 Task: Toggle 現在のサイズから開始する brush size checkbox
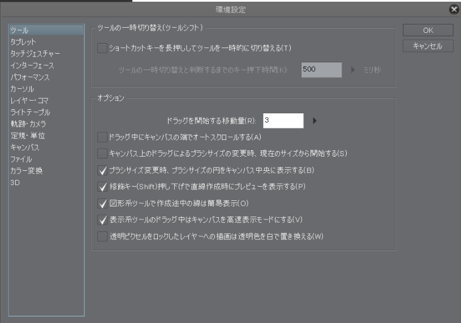[102, 153]
